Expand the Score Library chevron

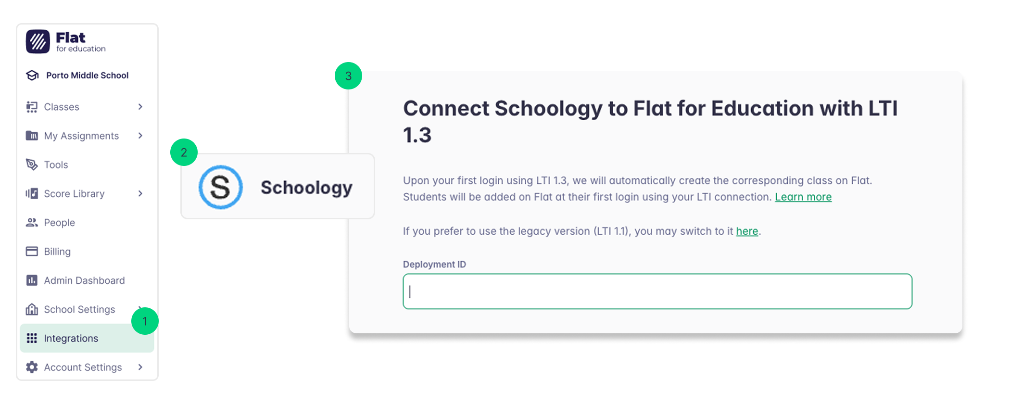[x=140, y=193]
